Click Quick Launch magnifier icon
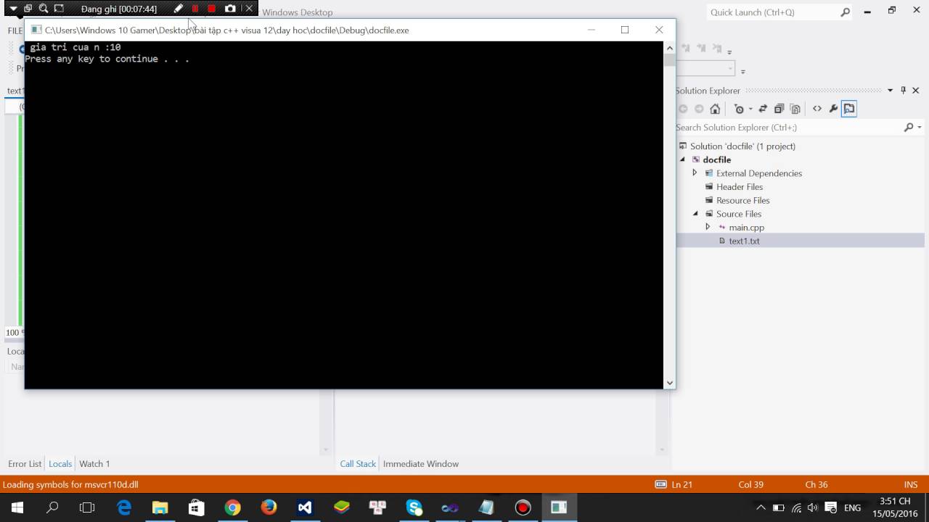 [845, 12]
